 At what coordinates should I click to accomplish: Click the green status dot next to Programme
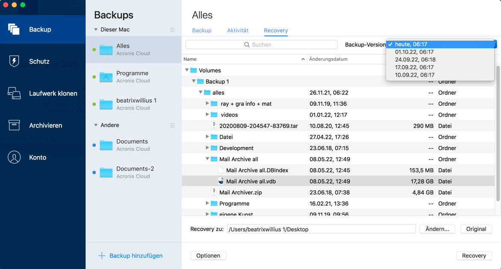(95, 76)
